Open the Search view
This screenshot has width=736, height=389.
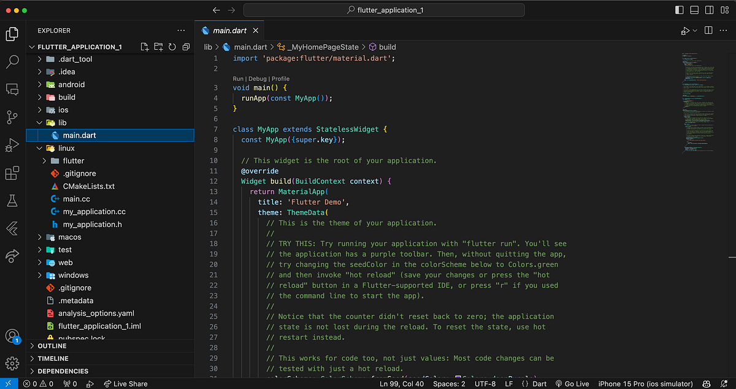click(12, 61)
